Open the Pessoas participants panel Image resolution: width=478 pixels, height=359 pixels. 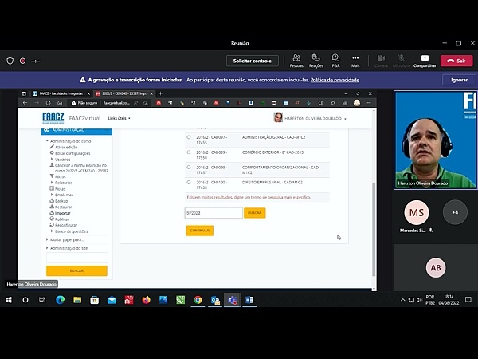pos(296,61)
